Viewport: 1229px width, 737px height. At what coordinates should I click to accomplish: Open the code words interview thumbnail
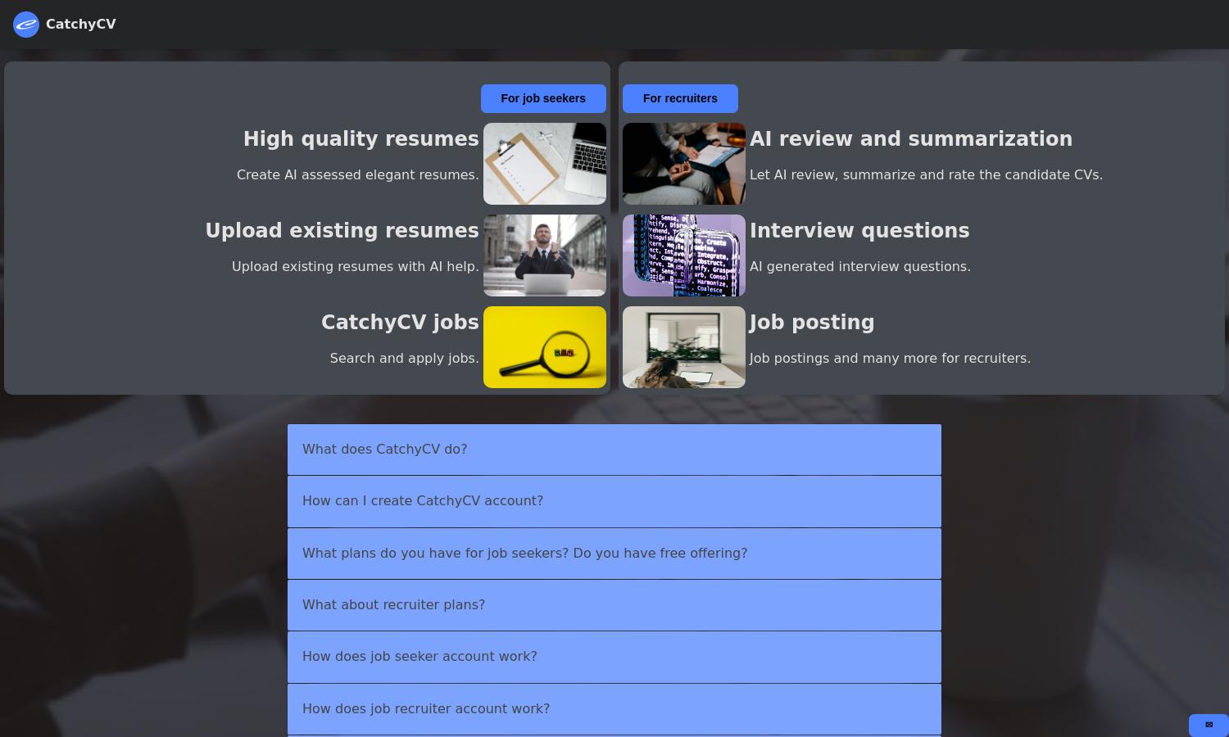click(684, 255)
